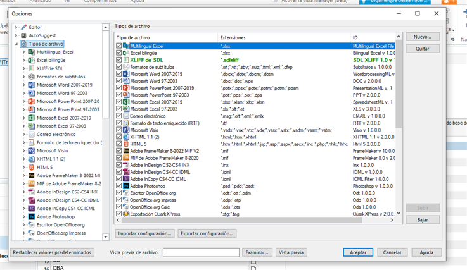Image resolution: width=467 pixels, height=270 pixels.
Task: Click the Quitar button
Action: click(422, 49)
